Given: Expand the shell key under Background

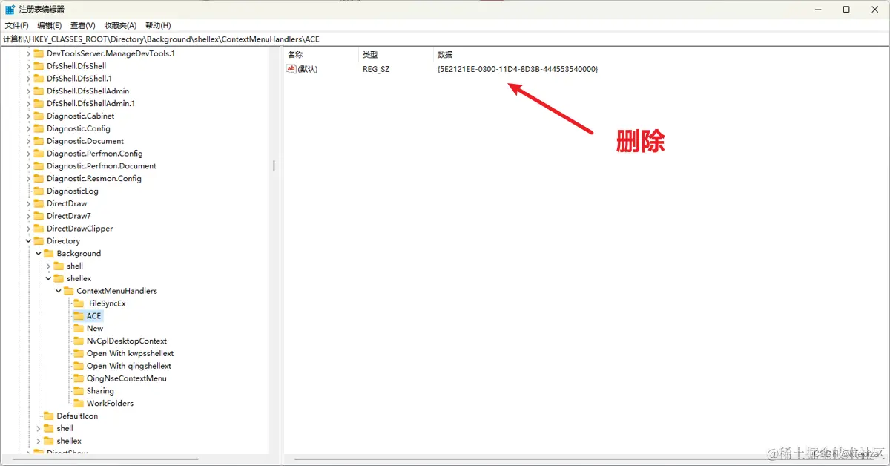Looking at the screenshot, I should [x=49, y=266].
